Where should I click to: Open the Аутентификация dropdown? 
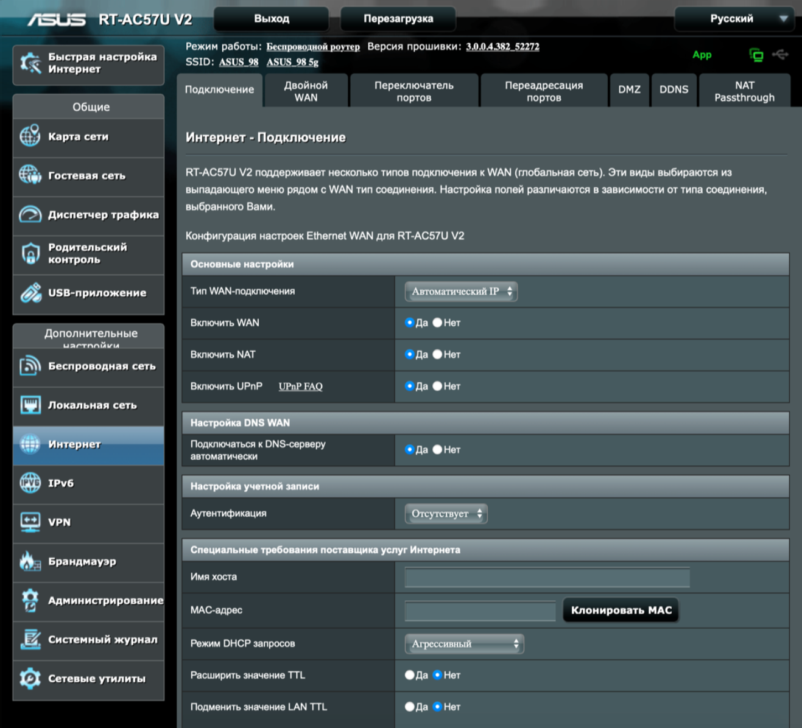click(446, 514)
